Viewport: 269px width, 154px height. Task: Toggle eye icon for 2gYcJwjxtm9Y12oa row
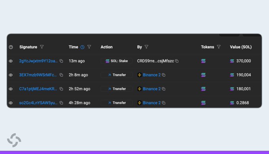(11, 61)
